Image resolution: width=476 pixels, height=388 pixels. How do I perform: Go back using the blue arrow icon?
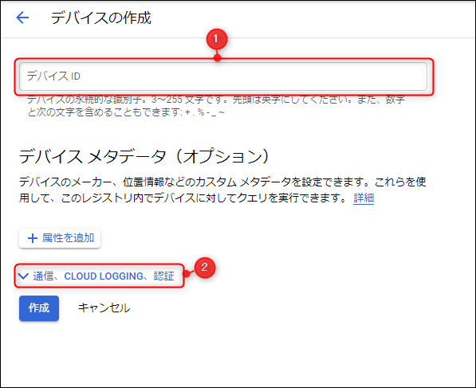click(22, 18)
